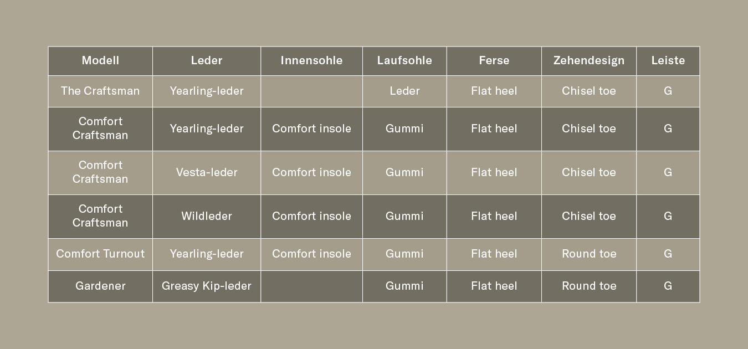
Task: Select The Craftsman model cell
Action: 100,91
